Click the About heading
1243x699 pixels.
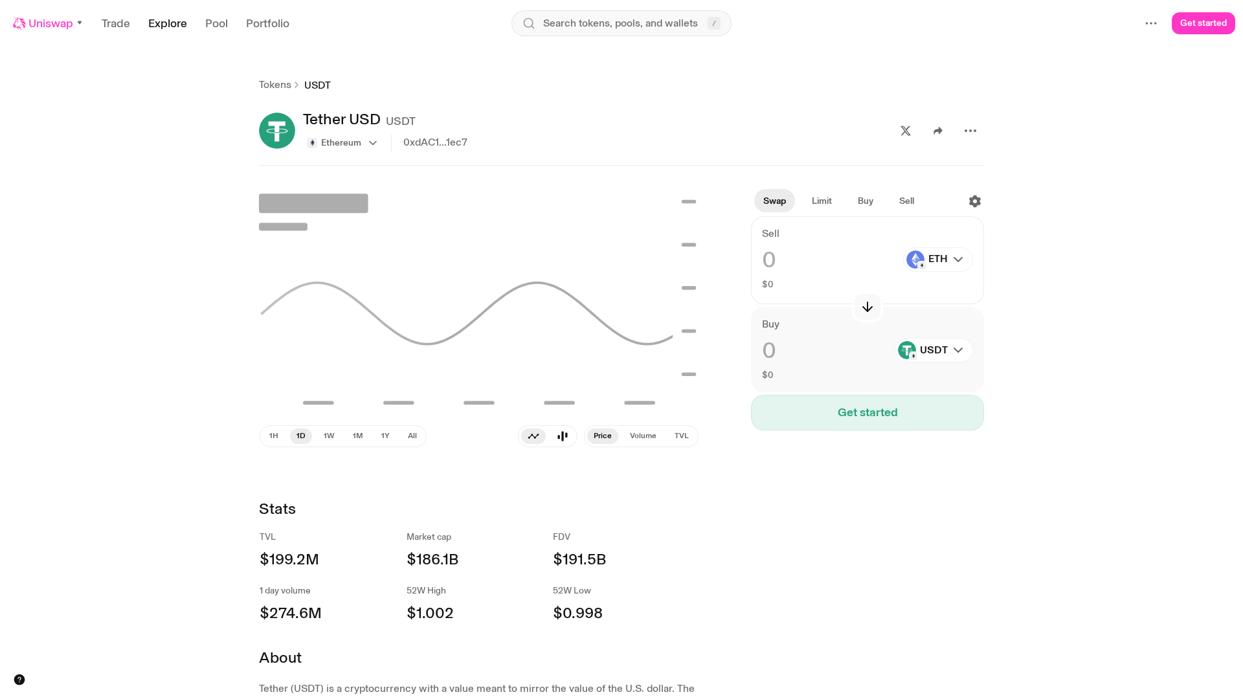coord(280,658)
